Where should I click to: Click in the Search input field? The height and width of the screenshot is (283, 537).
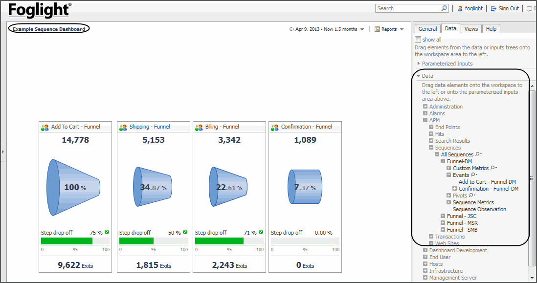coord(408,8)
